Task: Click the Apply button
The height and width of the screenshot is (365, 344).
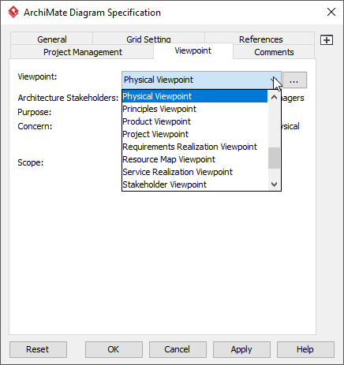Action: (241, 349)
